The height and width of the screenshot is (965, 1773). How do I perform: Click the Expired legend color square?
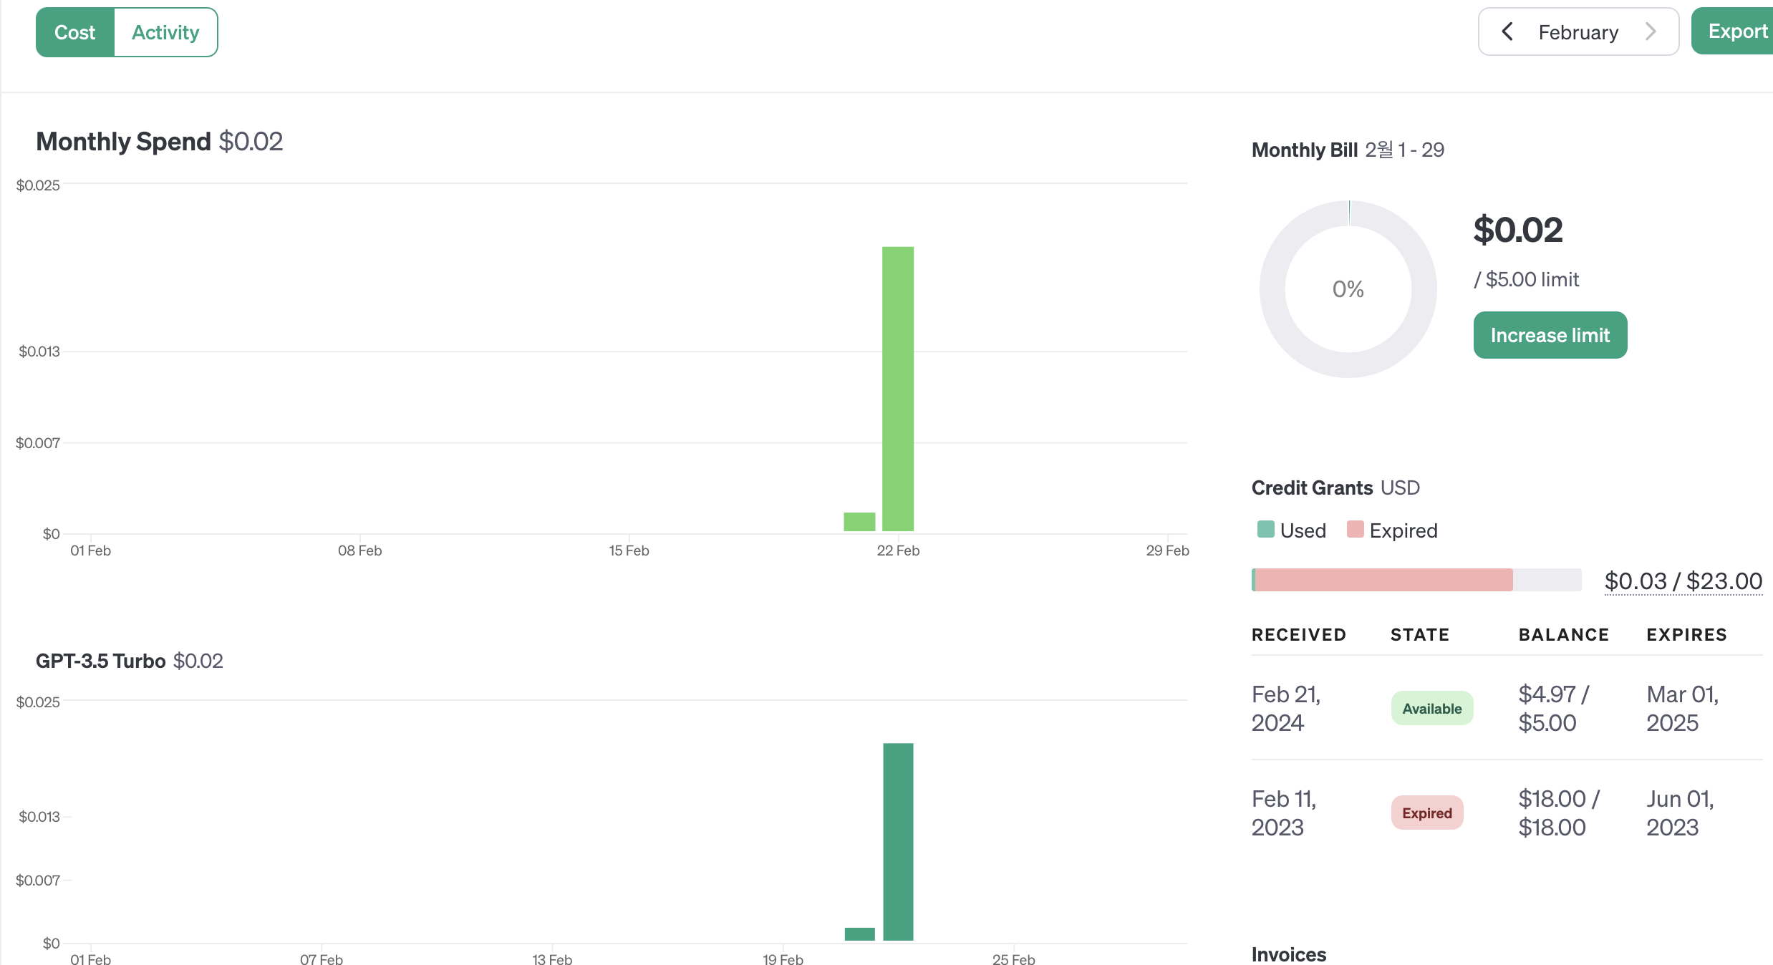[x=1355, y=530]
